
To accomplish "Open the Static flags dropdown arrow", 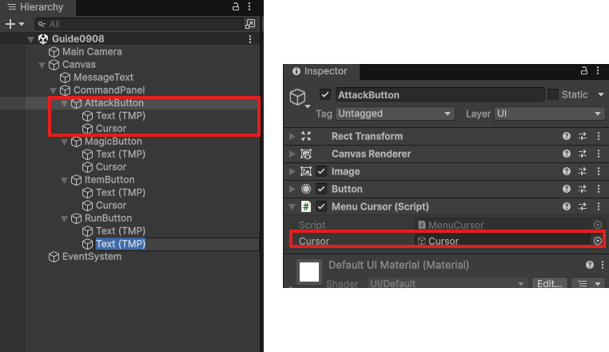I will pos(601,94).
